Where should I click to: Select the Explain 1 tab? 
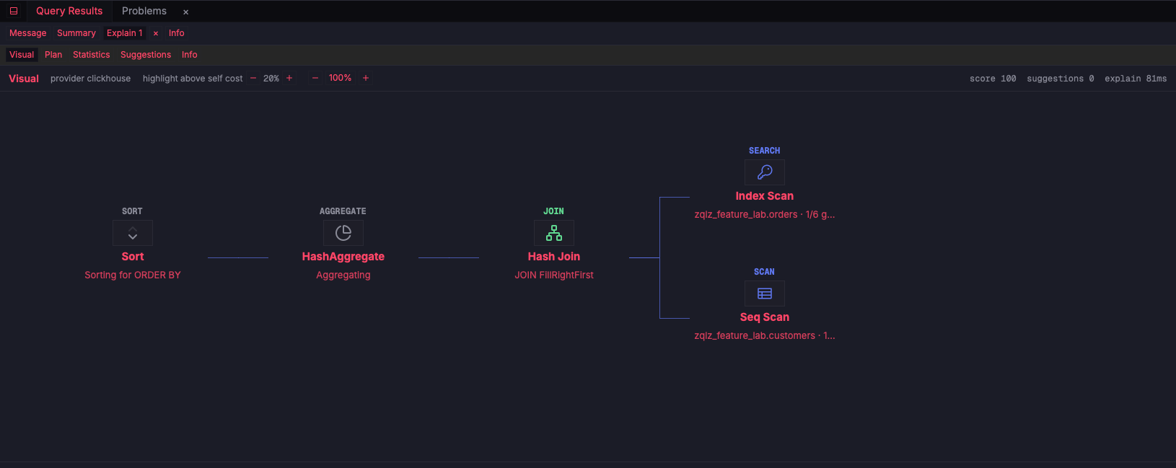coord(125,33)
